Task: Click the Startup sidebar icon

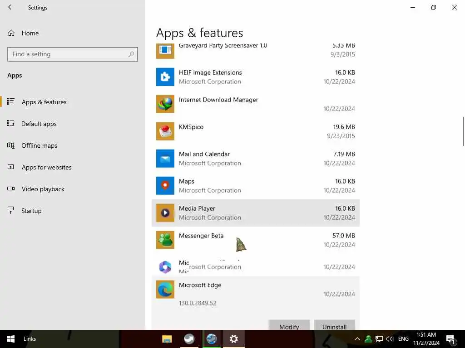Action: [11, 210]
